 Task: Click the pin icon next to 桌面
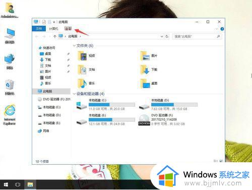(69, 54)
